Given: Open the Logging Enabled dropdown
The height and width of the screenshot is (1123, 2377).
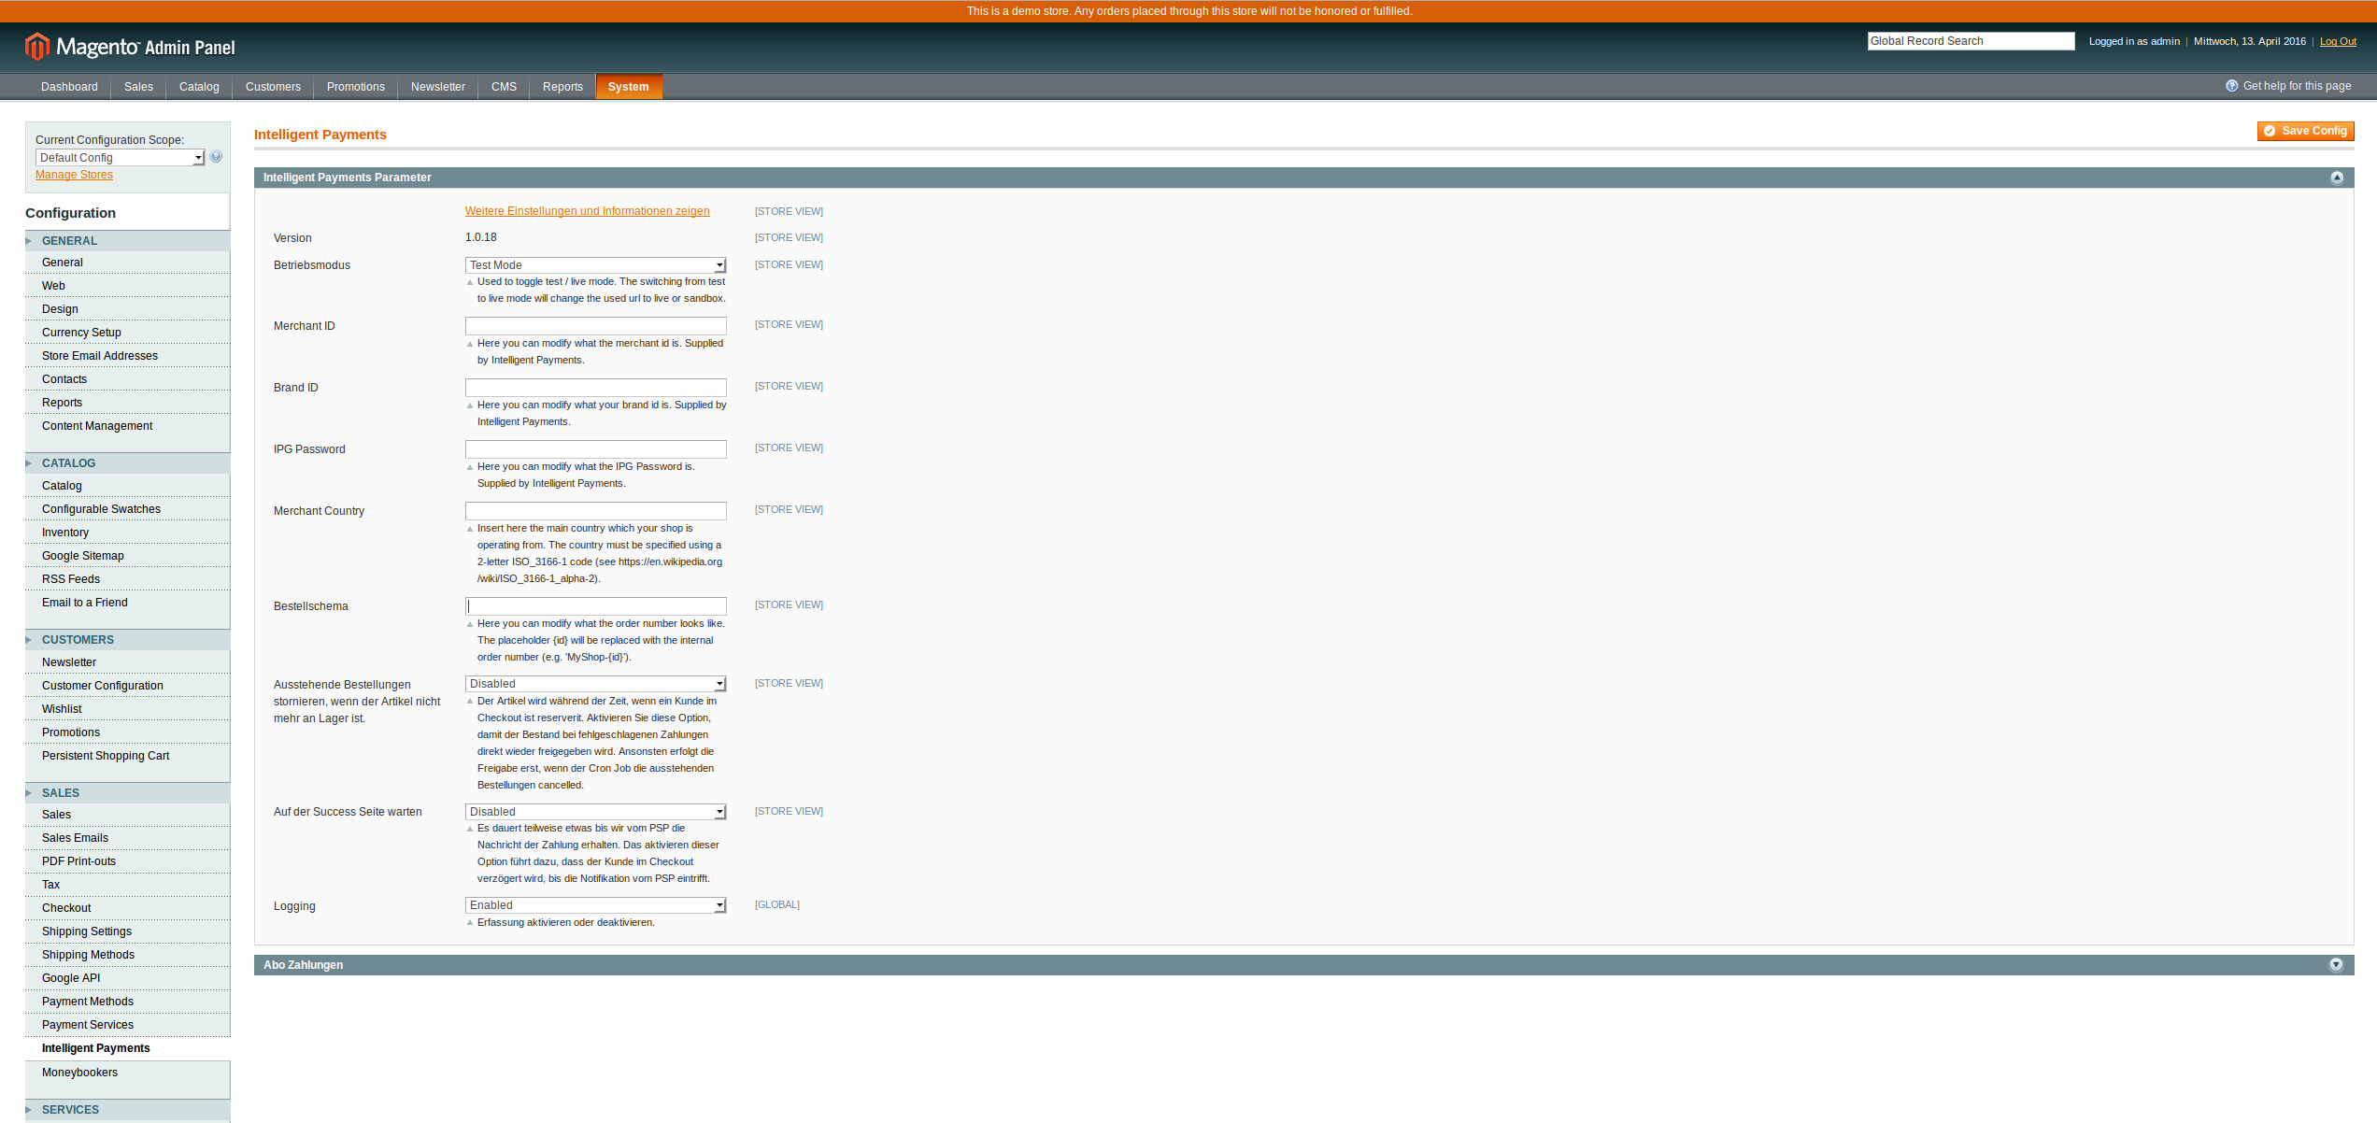Looking at the screenshot, I should coord(596,905).
